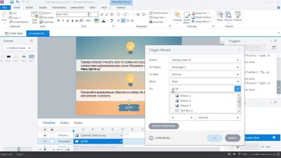Increase font size with grow font icon
This screenshot has height=158, width=281.
(x=102, y=14)
